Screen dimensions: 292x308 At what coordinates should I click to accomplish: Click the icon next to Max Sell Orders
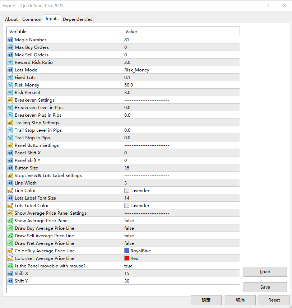coord(10,55)
